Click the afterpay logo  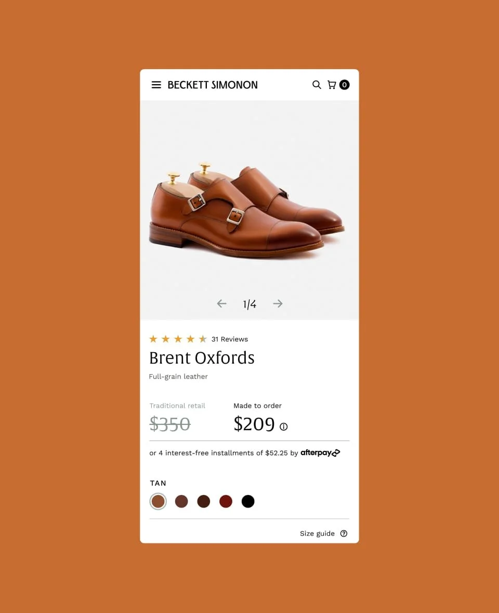[320, 452]
